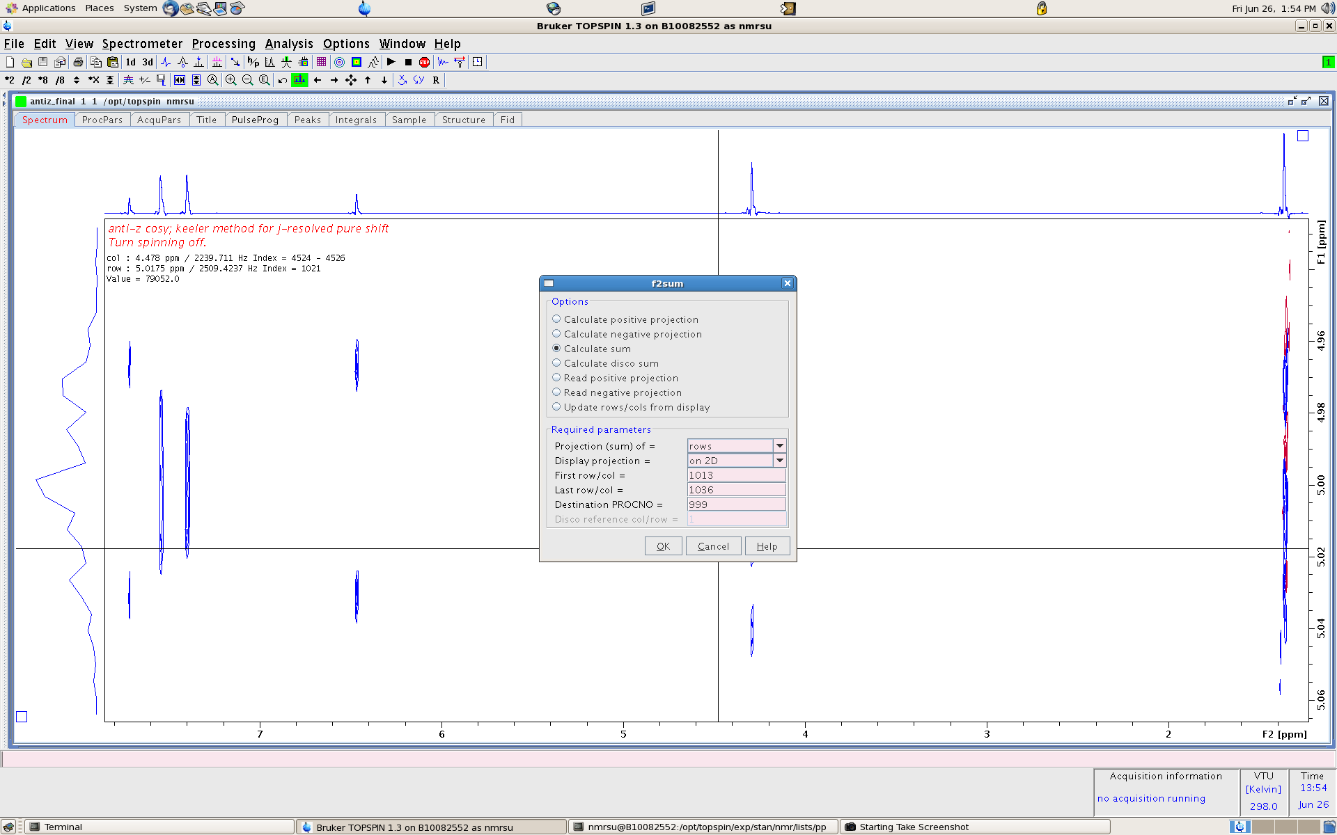Close the f2sum dialog
This screenshot has height=835, width=1337.
pyautogui.click(x=788, y=283)
